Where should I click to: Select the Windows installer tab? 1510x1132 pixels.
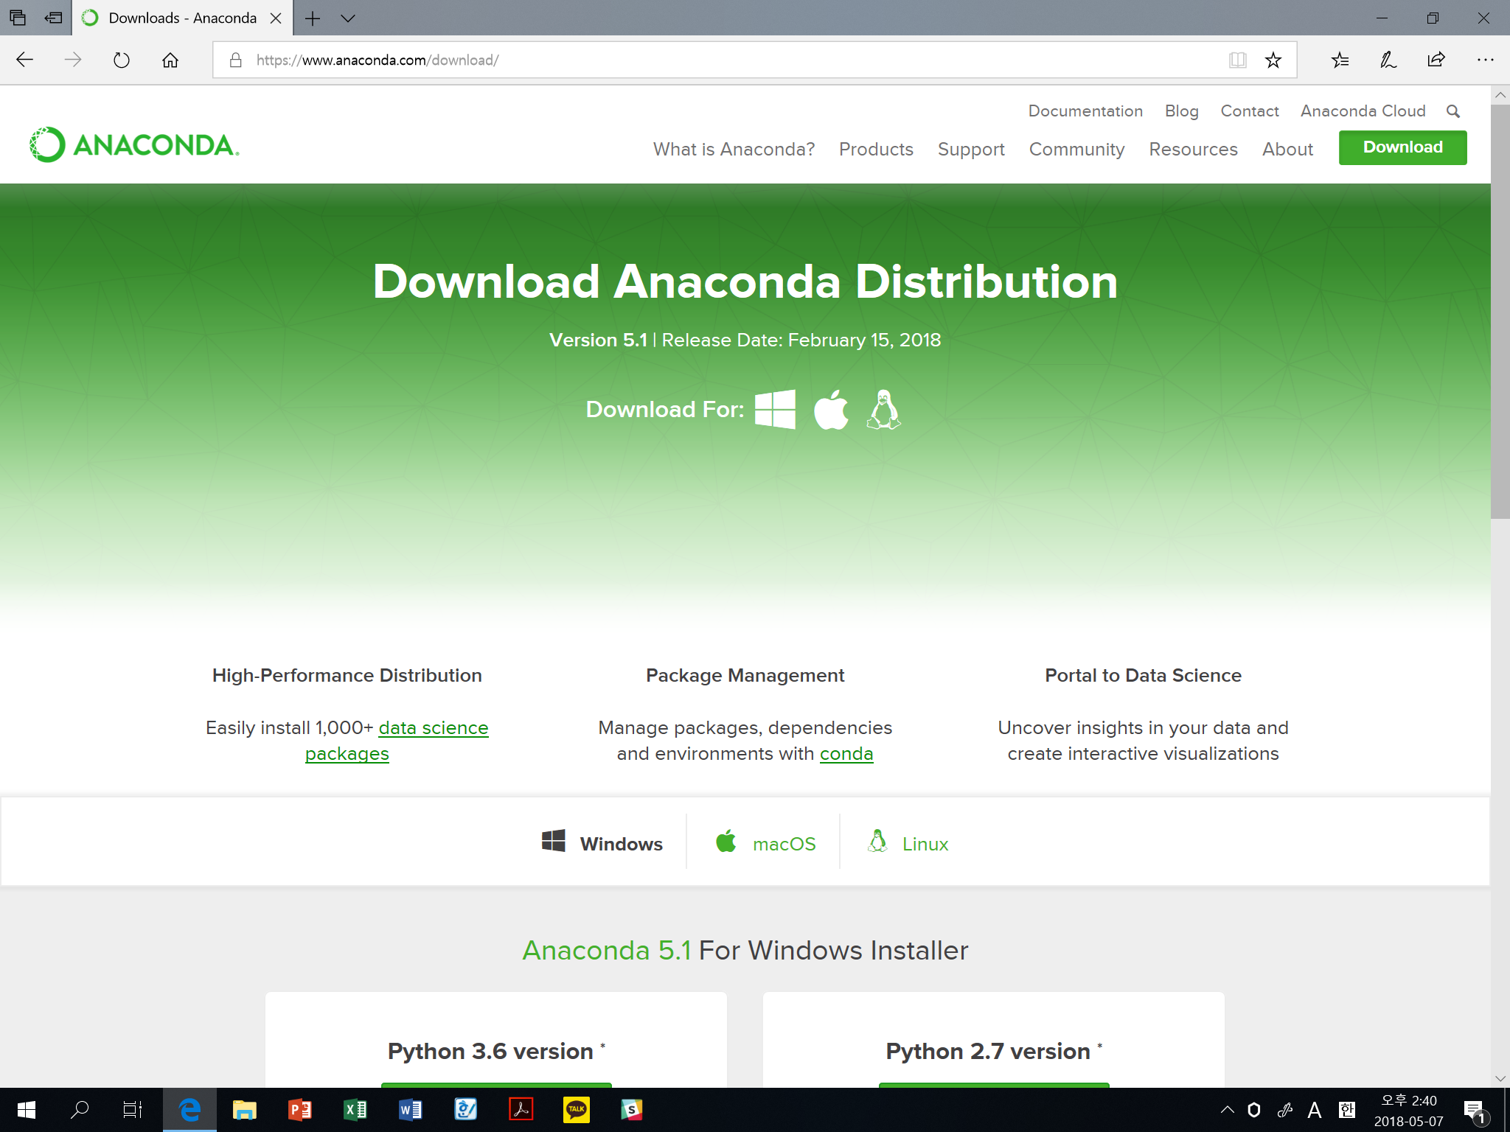[x=602, y=843]
